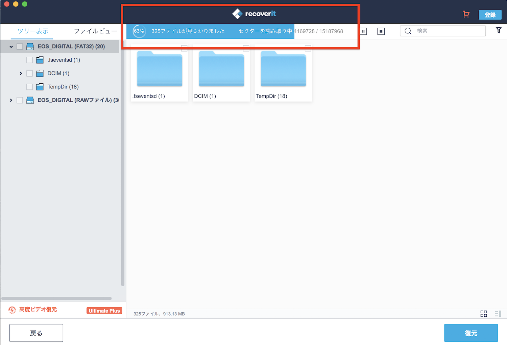This screenshot has width=507, height=345.
Task: Click the 高度ビデオ復元 link
Action: coord(38,310)
